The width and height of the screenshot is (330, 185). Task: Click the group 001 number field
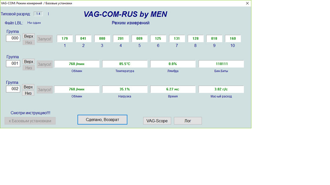coord(13,64)
